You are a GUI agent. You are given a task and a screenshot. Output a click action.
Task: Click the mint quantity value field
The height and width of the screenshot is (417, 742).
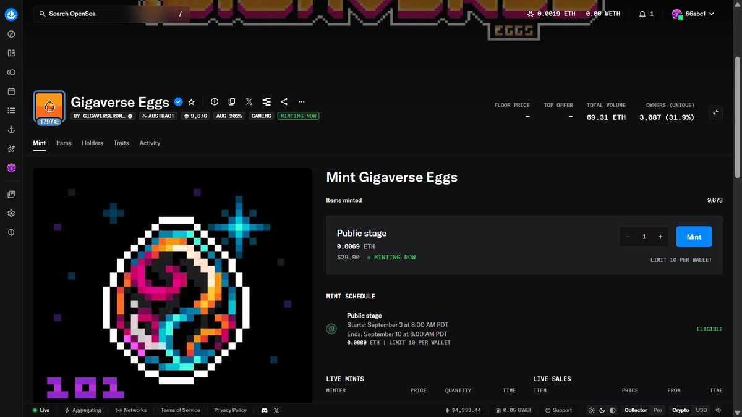[644, 237]
